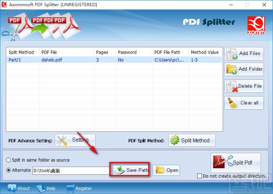
Task: Select Split in same folder as source
Action: [x=38, y=160]
